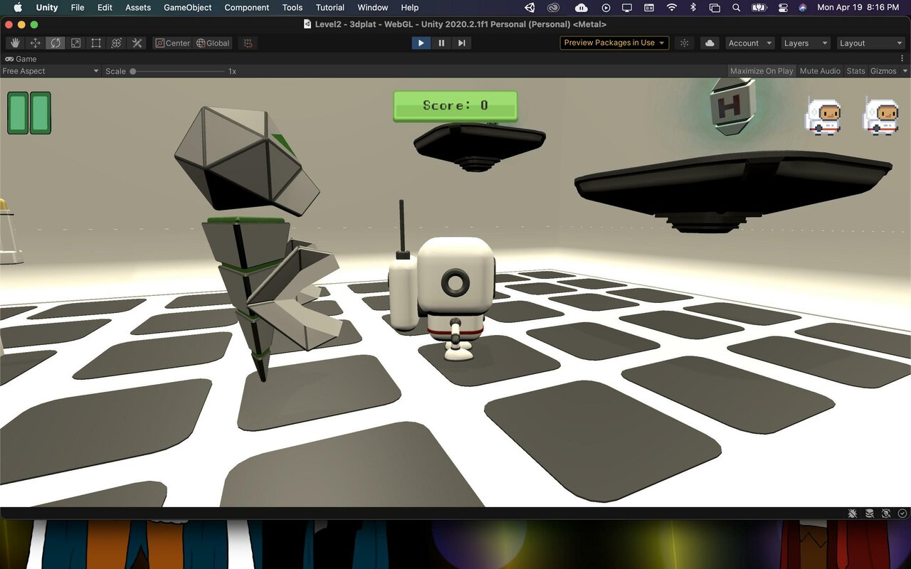Open the Free Aspect dropdown
The height and width of the screenshot is (569, 911).
51,71
